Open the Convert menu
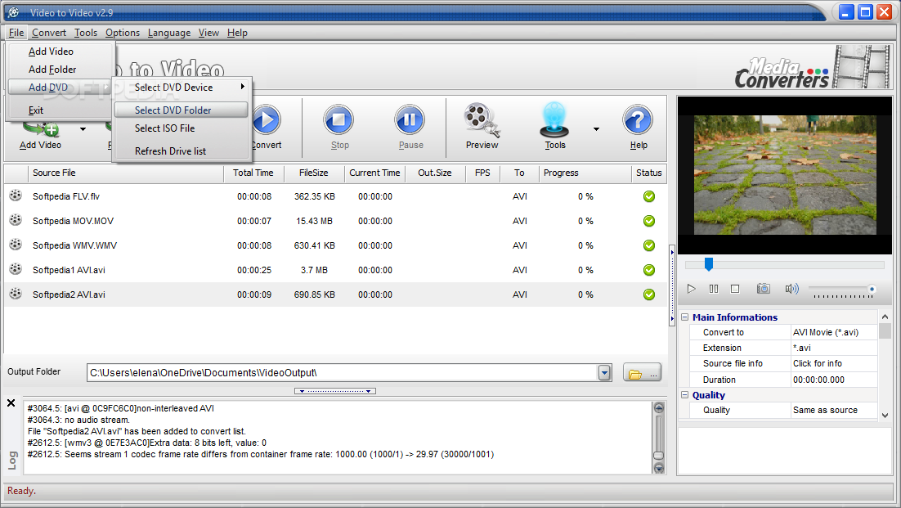 49,33
